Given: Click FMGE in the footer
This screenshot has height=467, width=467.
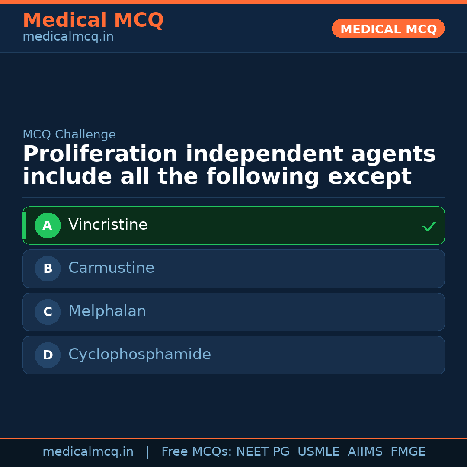Looking at the screenshot, I should (x=408, y=452).
